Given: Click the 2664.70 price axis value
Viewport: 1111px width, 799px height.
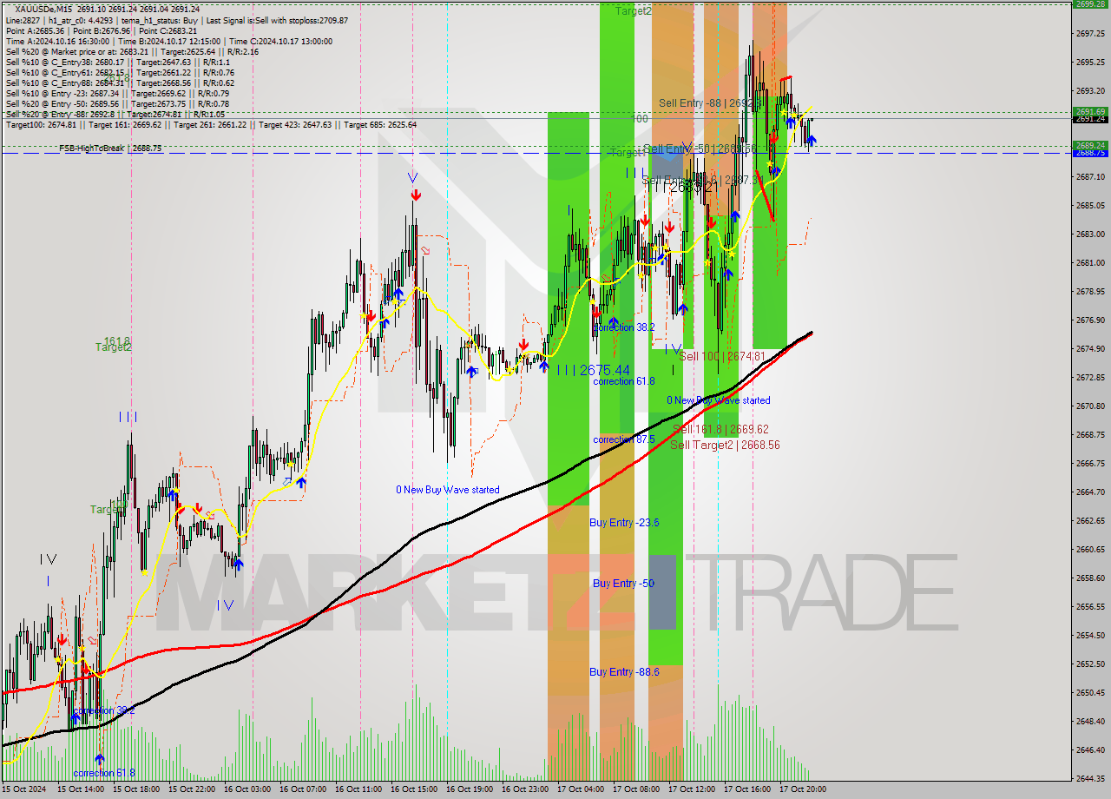Looking at the screenshot, I should [1090, 492].
